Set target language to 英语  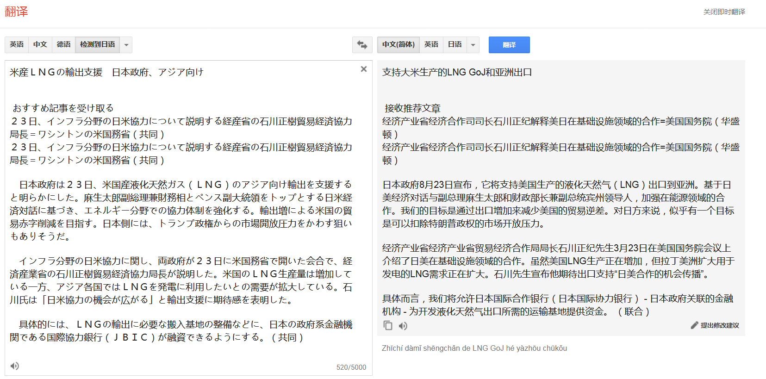pos(431,44)
